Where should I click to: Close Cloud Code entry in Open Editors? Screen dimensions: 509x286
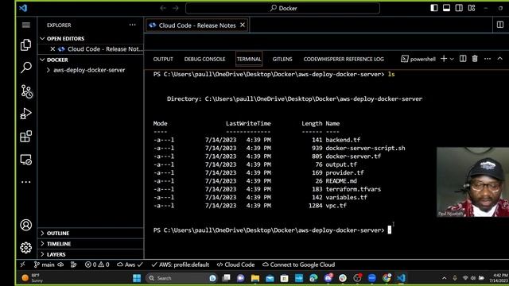click(x=52, y=49)
